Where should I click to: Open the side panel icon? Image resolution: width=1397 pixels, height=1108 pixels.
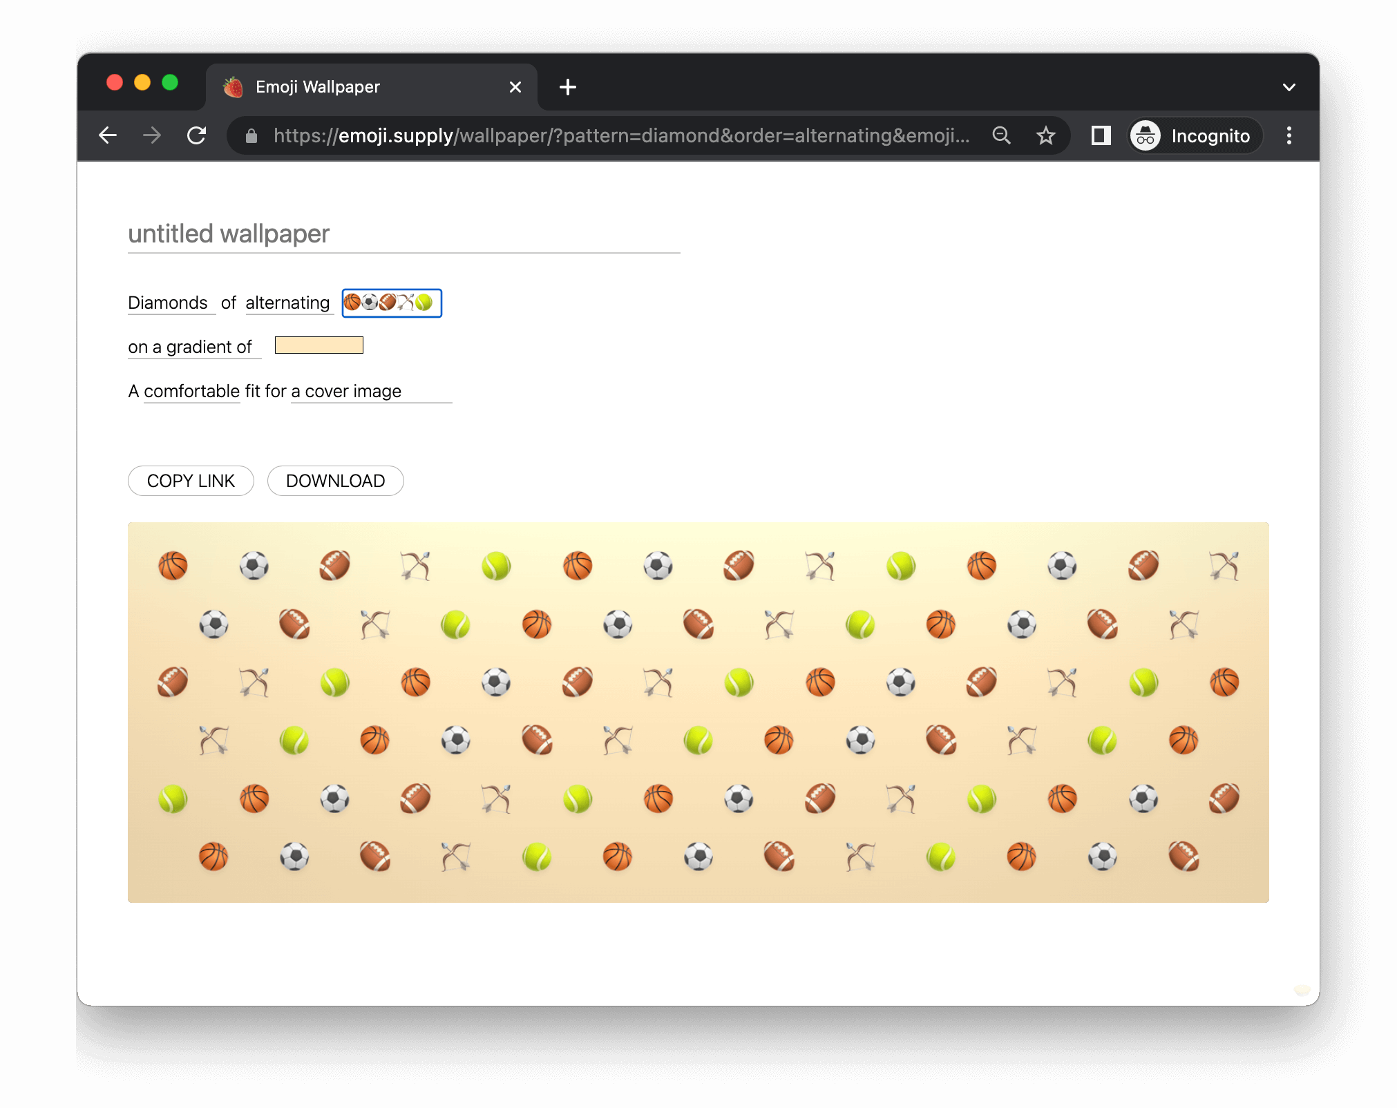point(1101,135)
